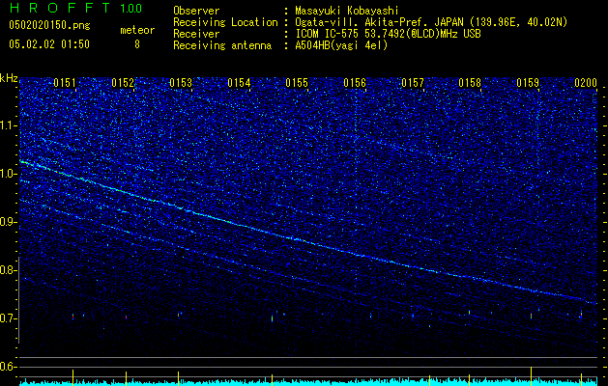Click the filename 0502020150.png
The width and height of the screenshot is (608, 386).
tap(49, 26)
